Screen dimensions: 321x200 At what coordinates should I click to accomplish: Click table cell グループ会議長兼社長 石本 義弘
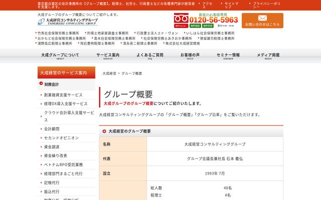coord(215,158)
